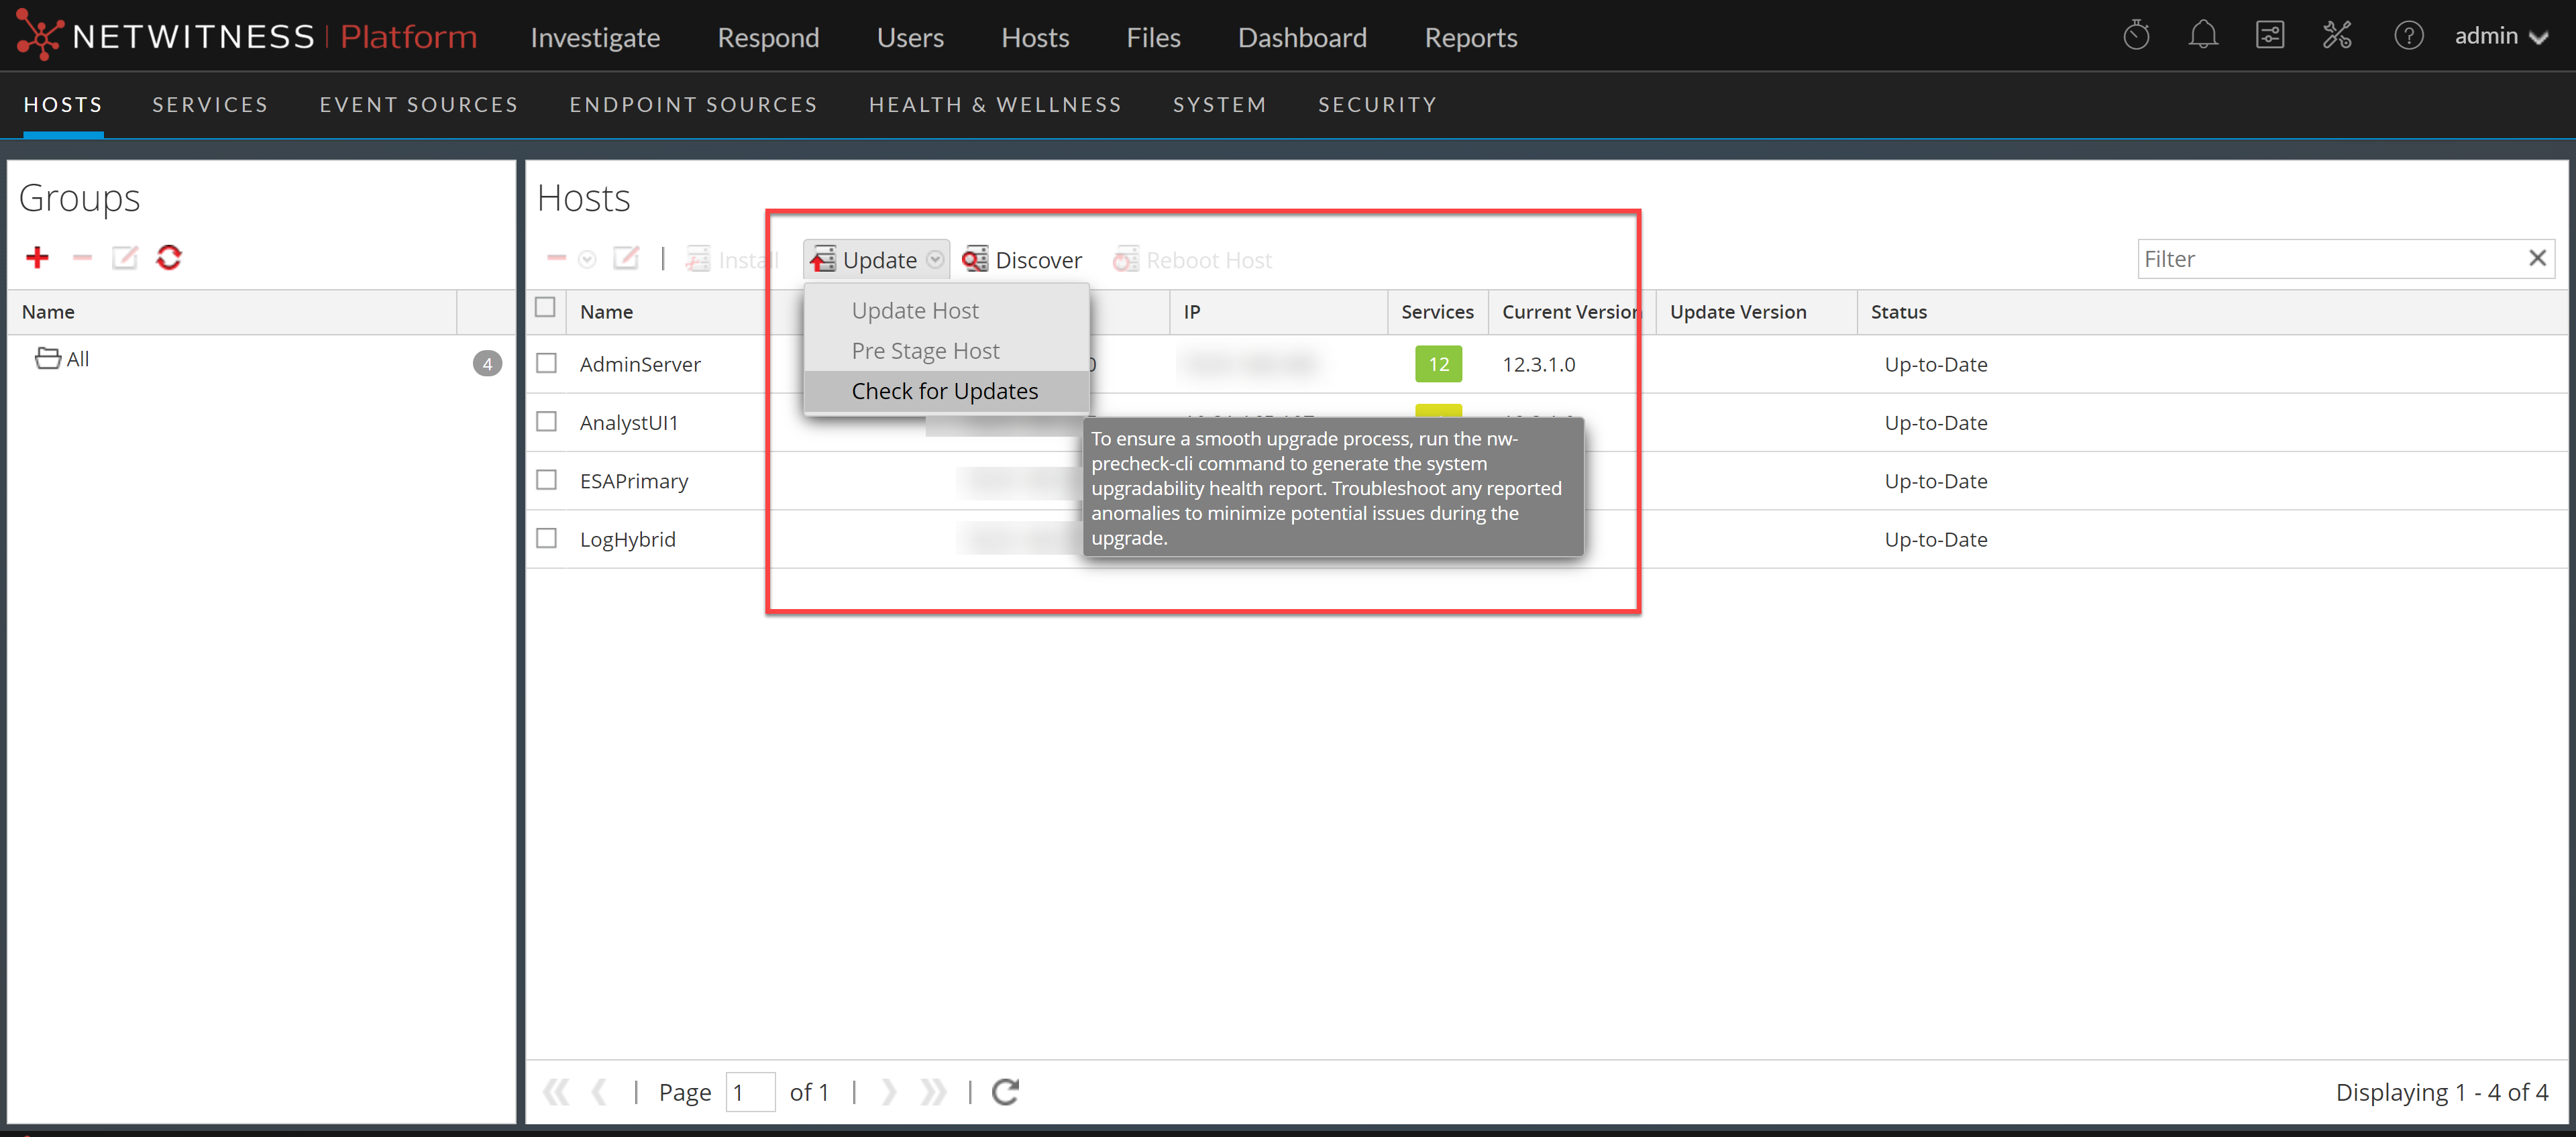Switch to the Services tab

pos(210,105)
